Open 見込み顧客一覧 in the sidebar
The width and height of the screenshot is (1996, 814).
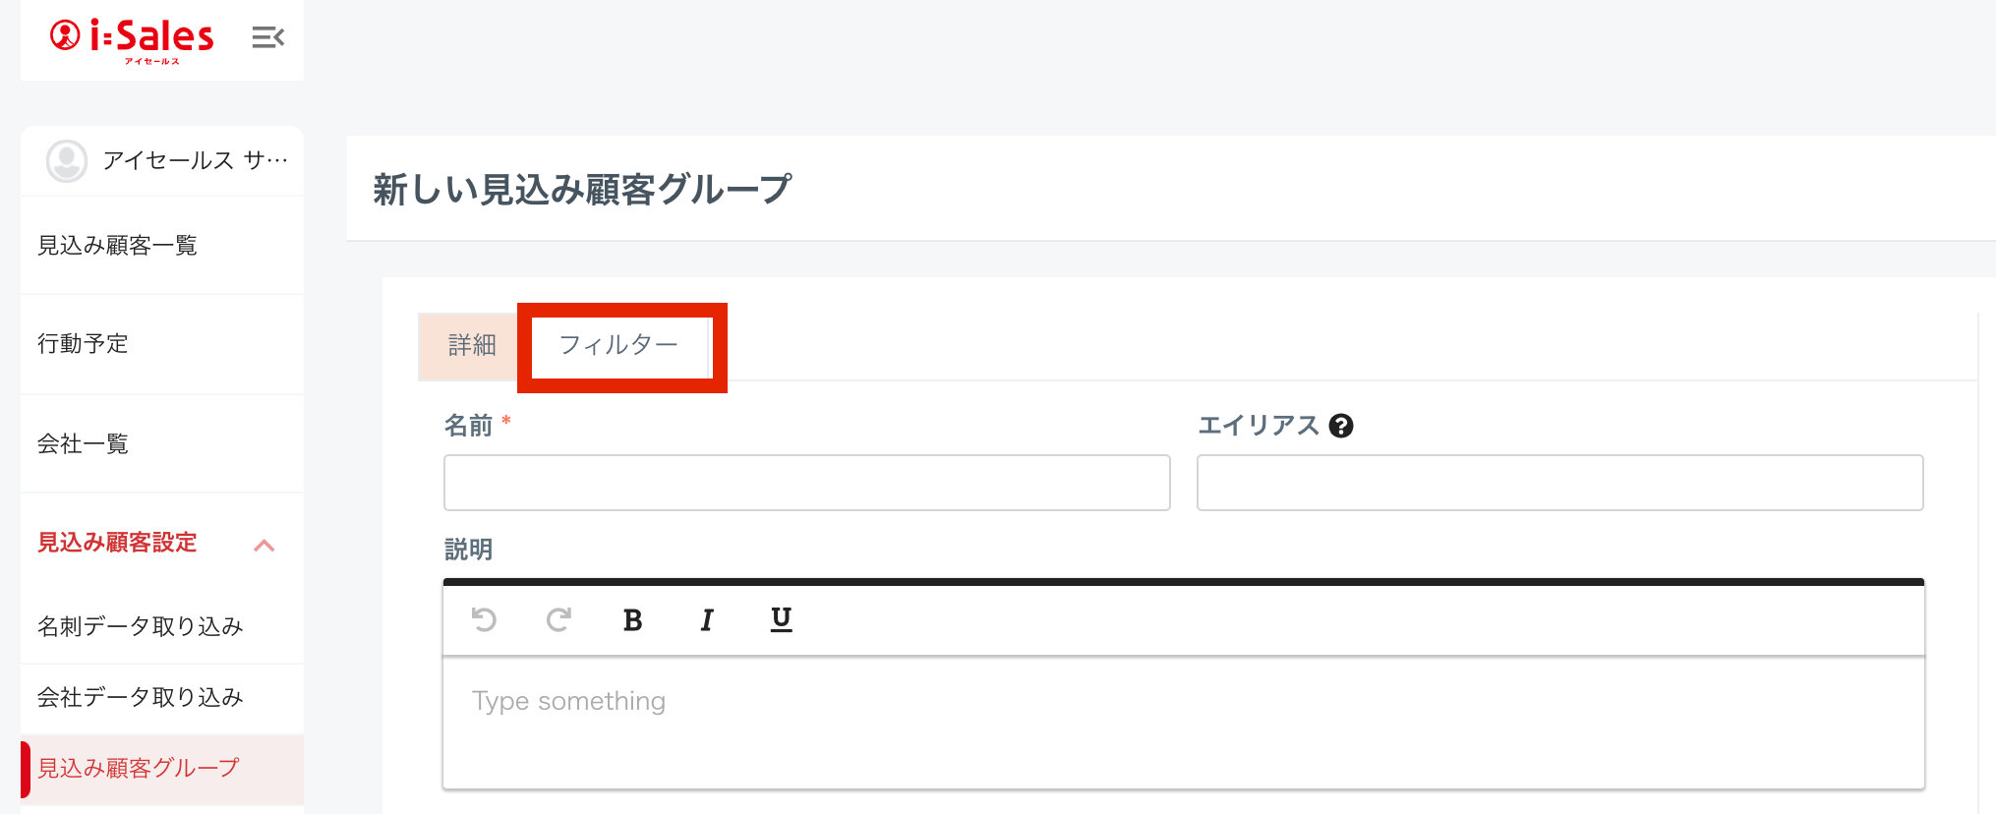[x=117, y=246]
